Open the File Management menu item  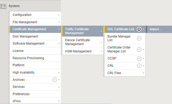pos(35,22)
